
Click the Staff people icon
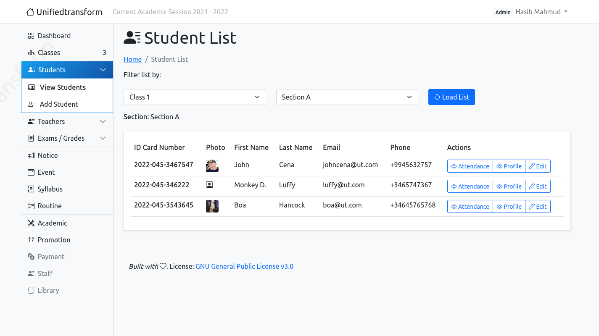(31, 273)
